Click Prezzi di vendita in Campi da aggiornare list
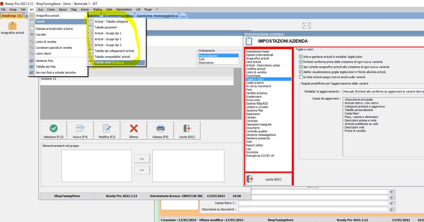Screen dimensions: 424x222 click(x=355, y=131)
